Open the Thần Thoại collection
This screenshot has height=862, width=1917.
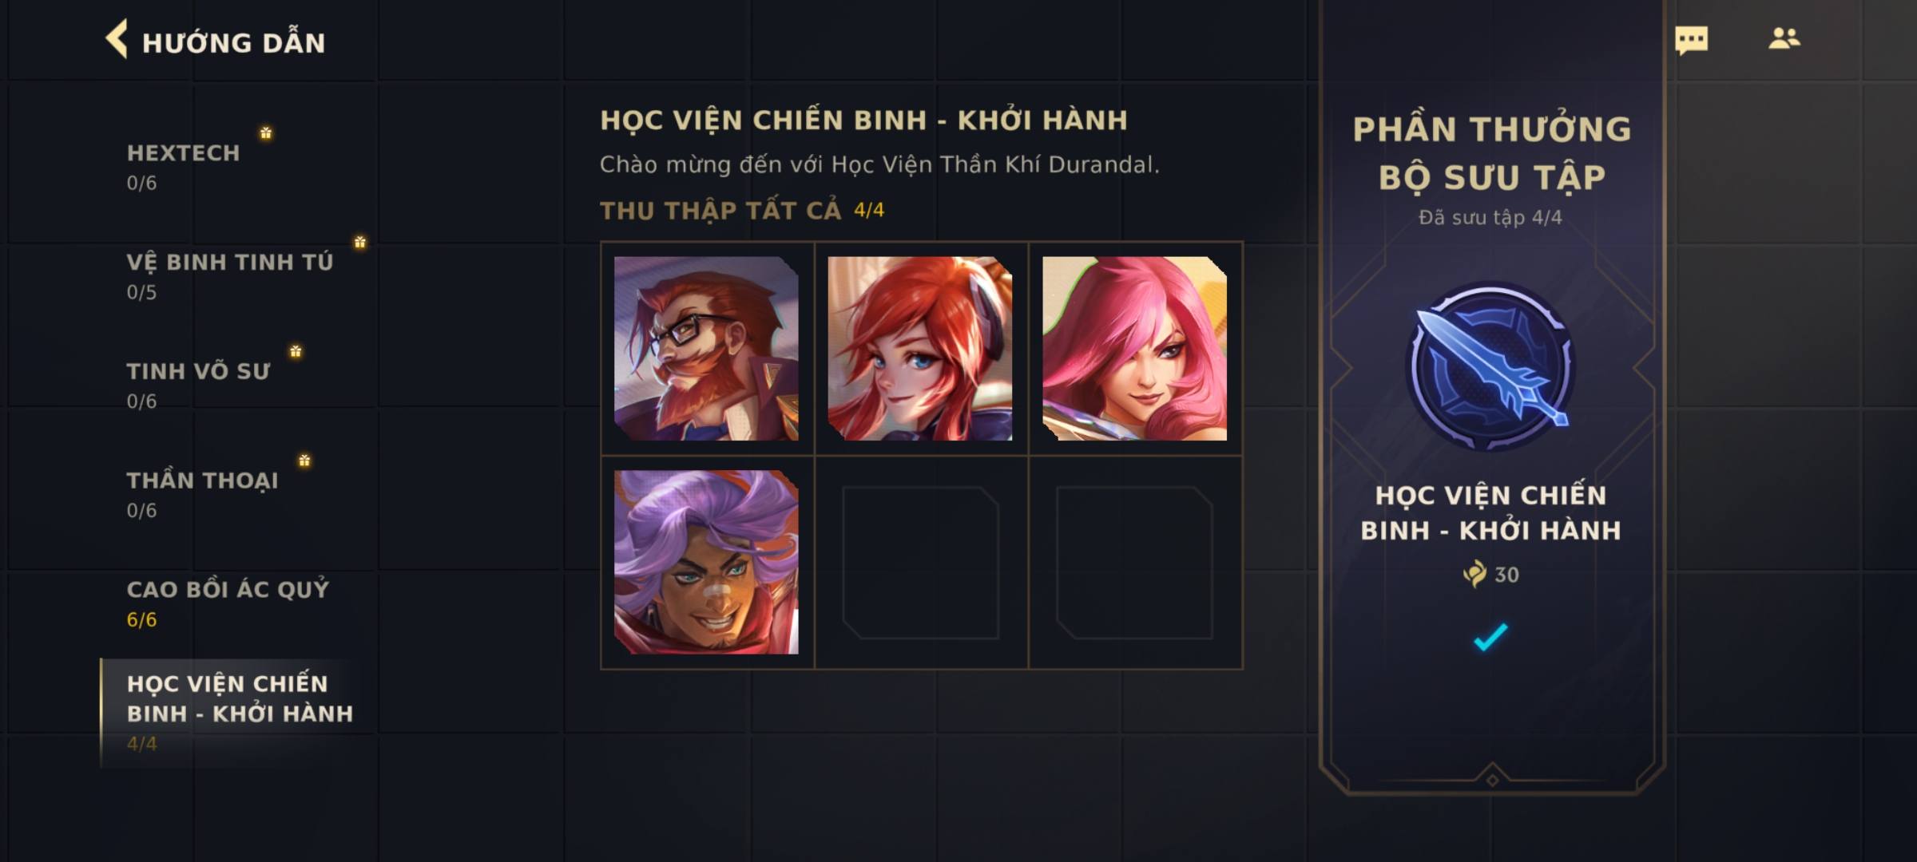[x=203, y=495]
